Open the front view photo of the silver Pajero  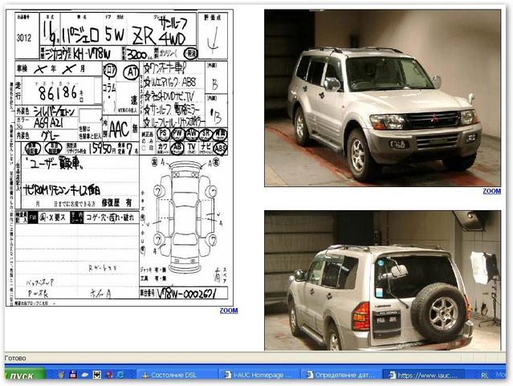[x=382, y=98]
